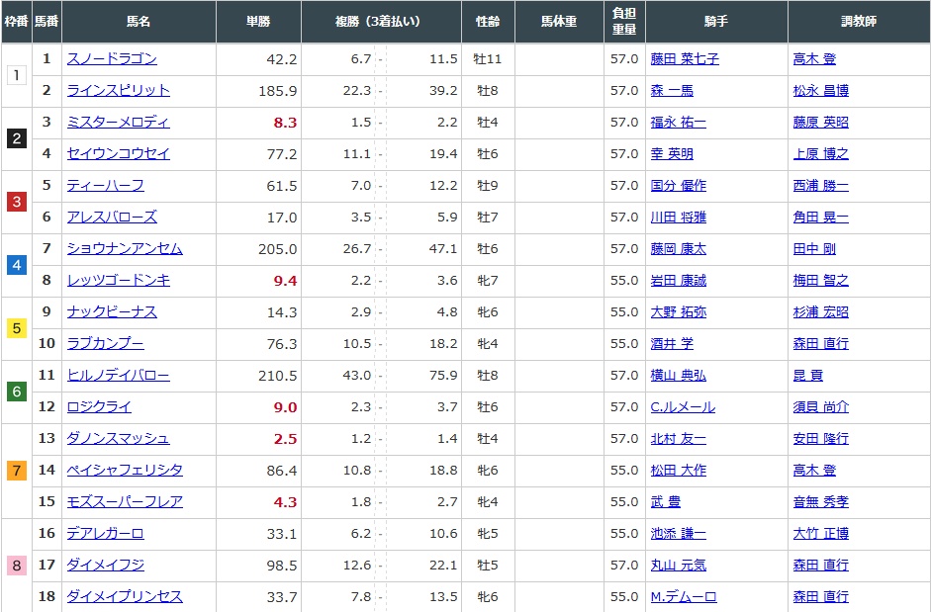Select horse ダノンスマッシュ
931x612 pixels.
point(118,439)
